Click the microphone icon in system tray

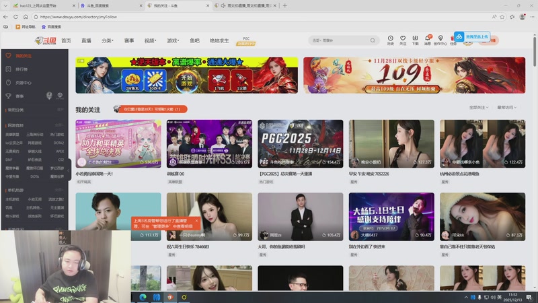(479, 297)
